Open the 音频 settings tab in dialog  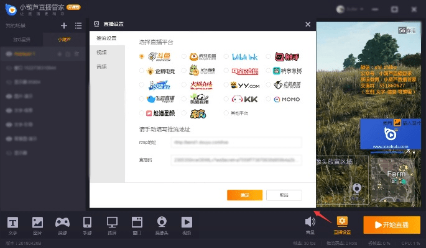[101, 66]
